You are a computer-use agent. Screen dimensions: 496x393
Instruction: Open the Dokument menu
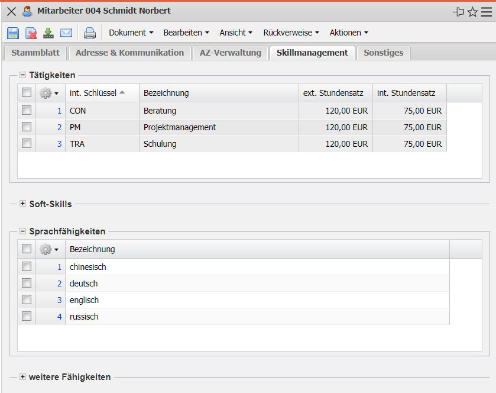[131, 33]
